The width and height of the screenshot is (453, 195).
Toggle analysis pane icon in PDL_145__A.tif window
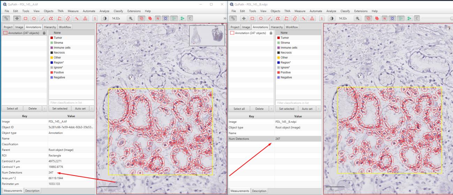tap(6, 18)
